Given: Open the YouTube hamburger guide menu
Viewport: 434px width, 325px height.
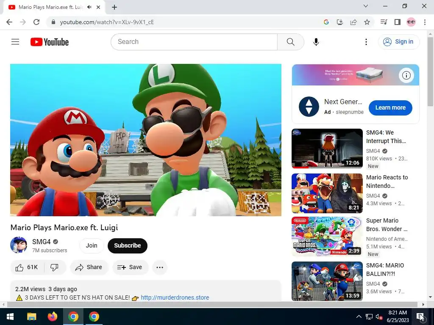Looking at the screenshot, I should [x=15, y=42].
